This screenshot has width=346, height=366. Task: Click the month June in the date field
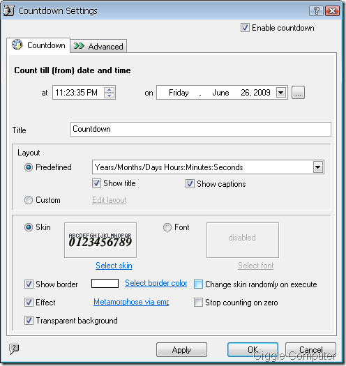(x=220, y=93)
